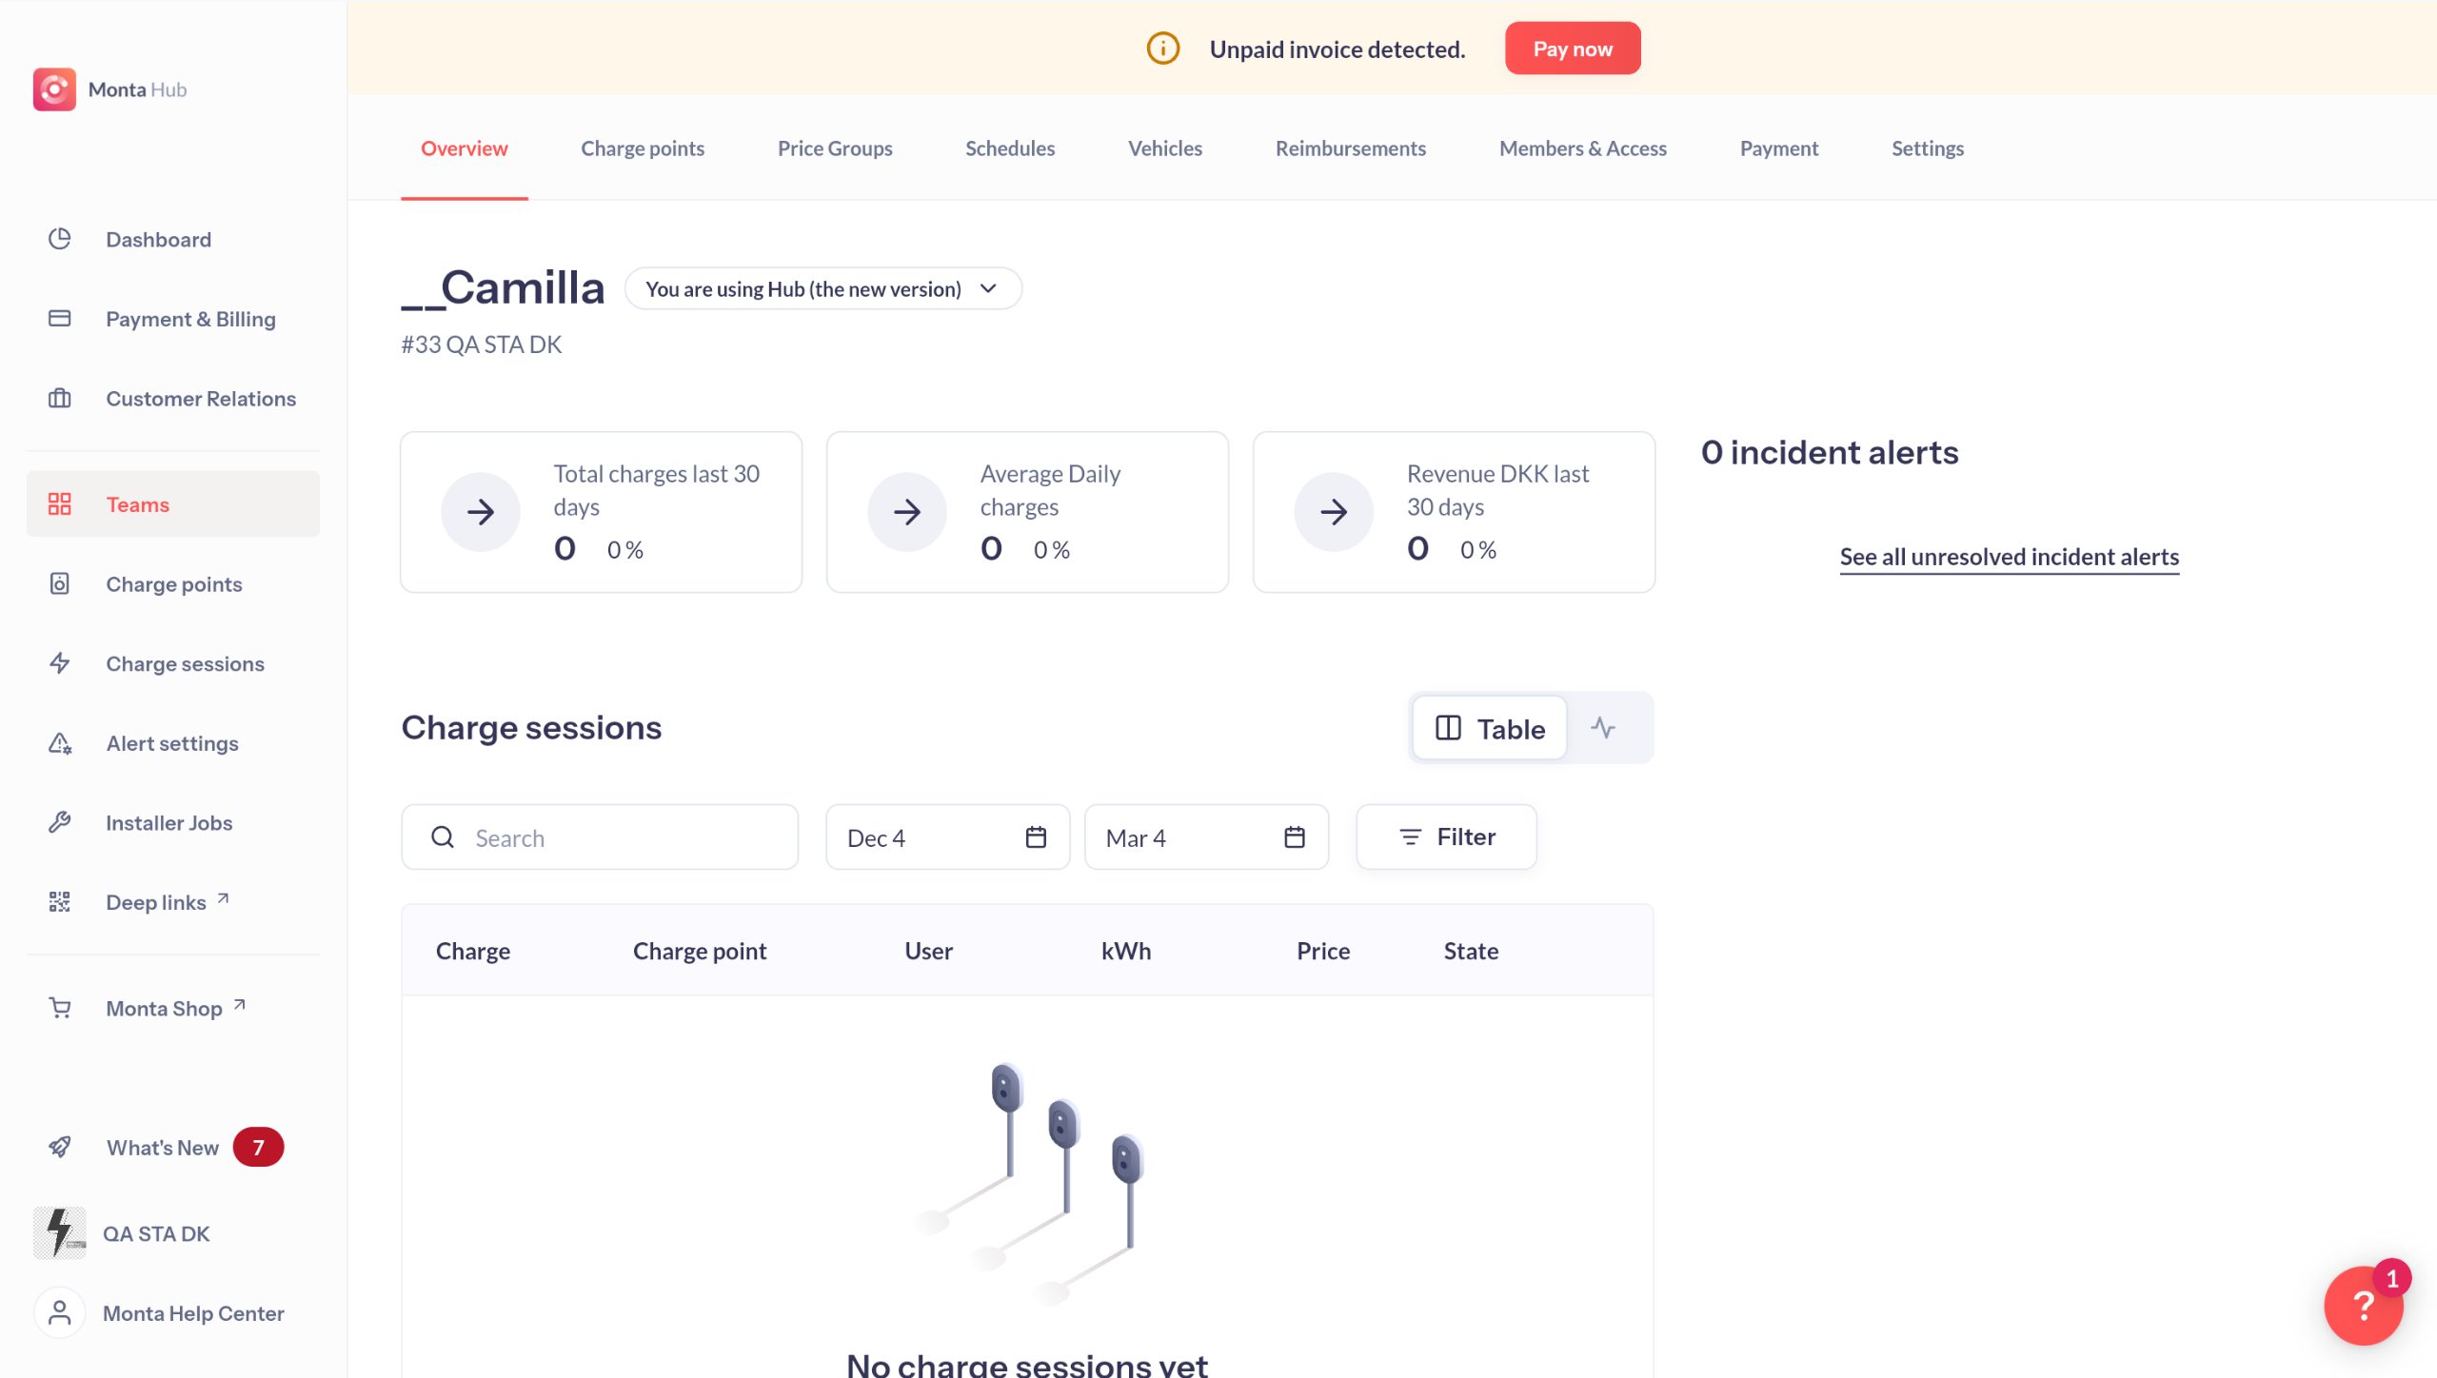Open the Charge sessions lightning icon
Viewport: 2437px width, 1378px height.
click(x=60, y=663)
